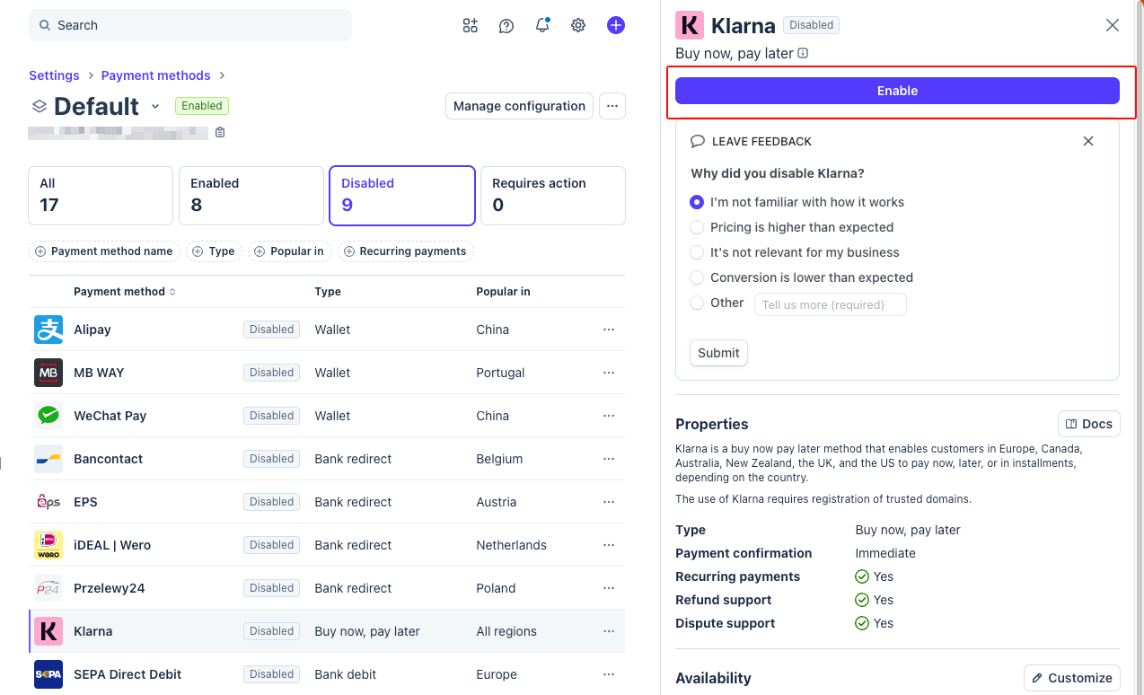Go to Payment methods breadcrumb link
1144x695 pixels.
(155, 75)
